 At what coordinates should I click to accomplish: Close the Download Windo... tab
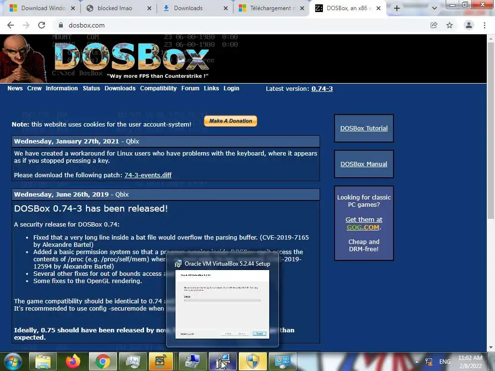73,8
